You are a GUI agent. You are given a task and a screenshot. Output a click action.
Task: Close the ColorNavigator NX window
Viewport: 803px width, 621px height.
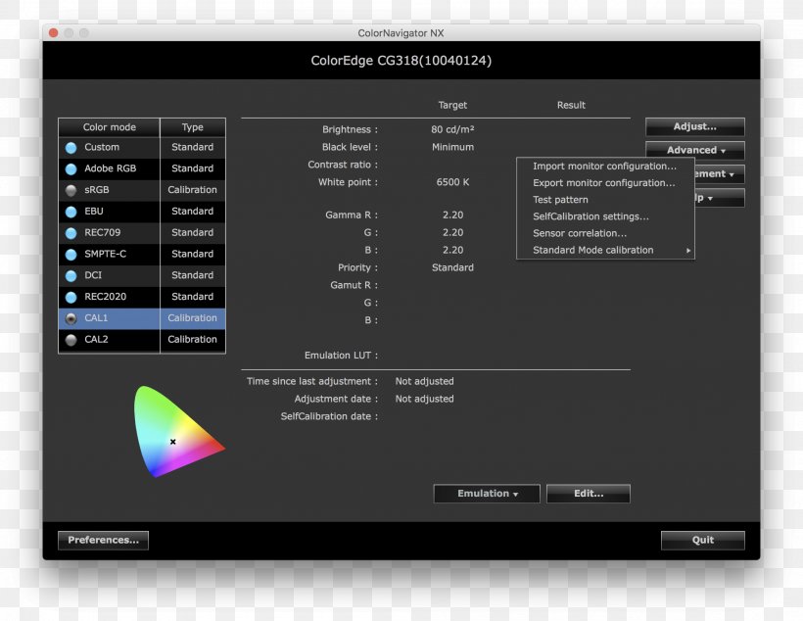(53, 32)
